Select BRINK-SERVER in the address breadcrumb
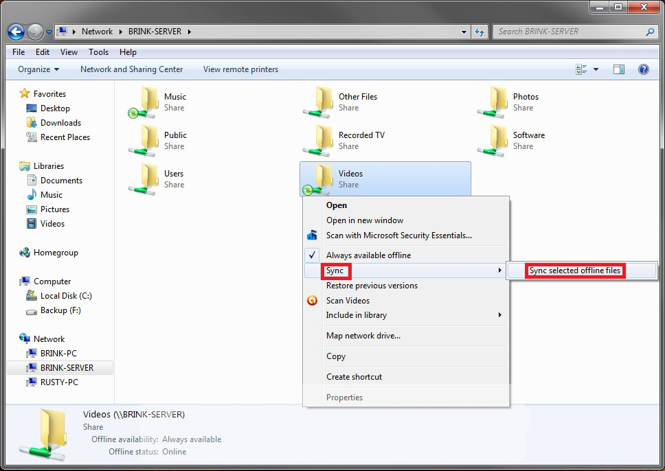 [x=155, y=32]
